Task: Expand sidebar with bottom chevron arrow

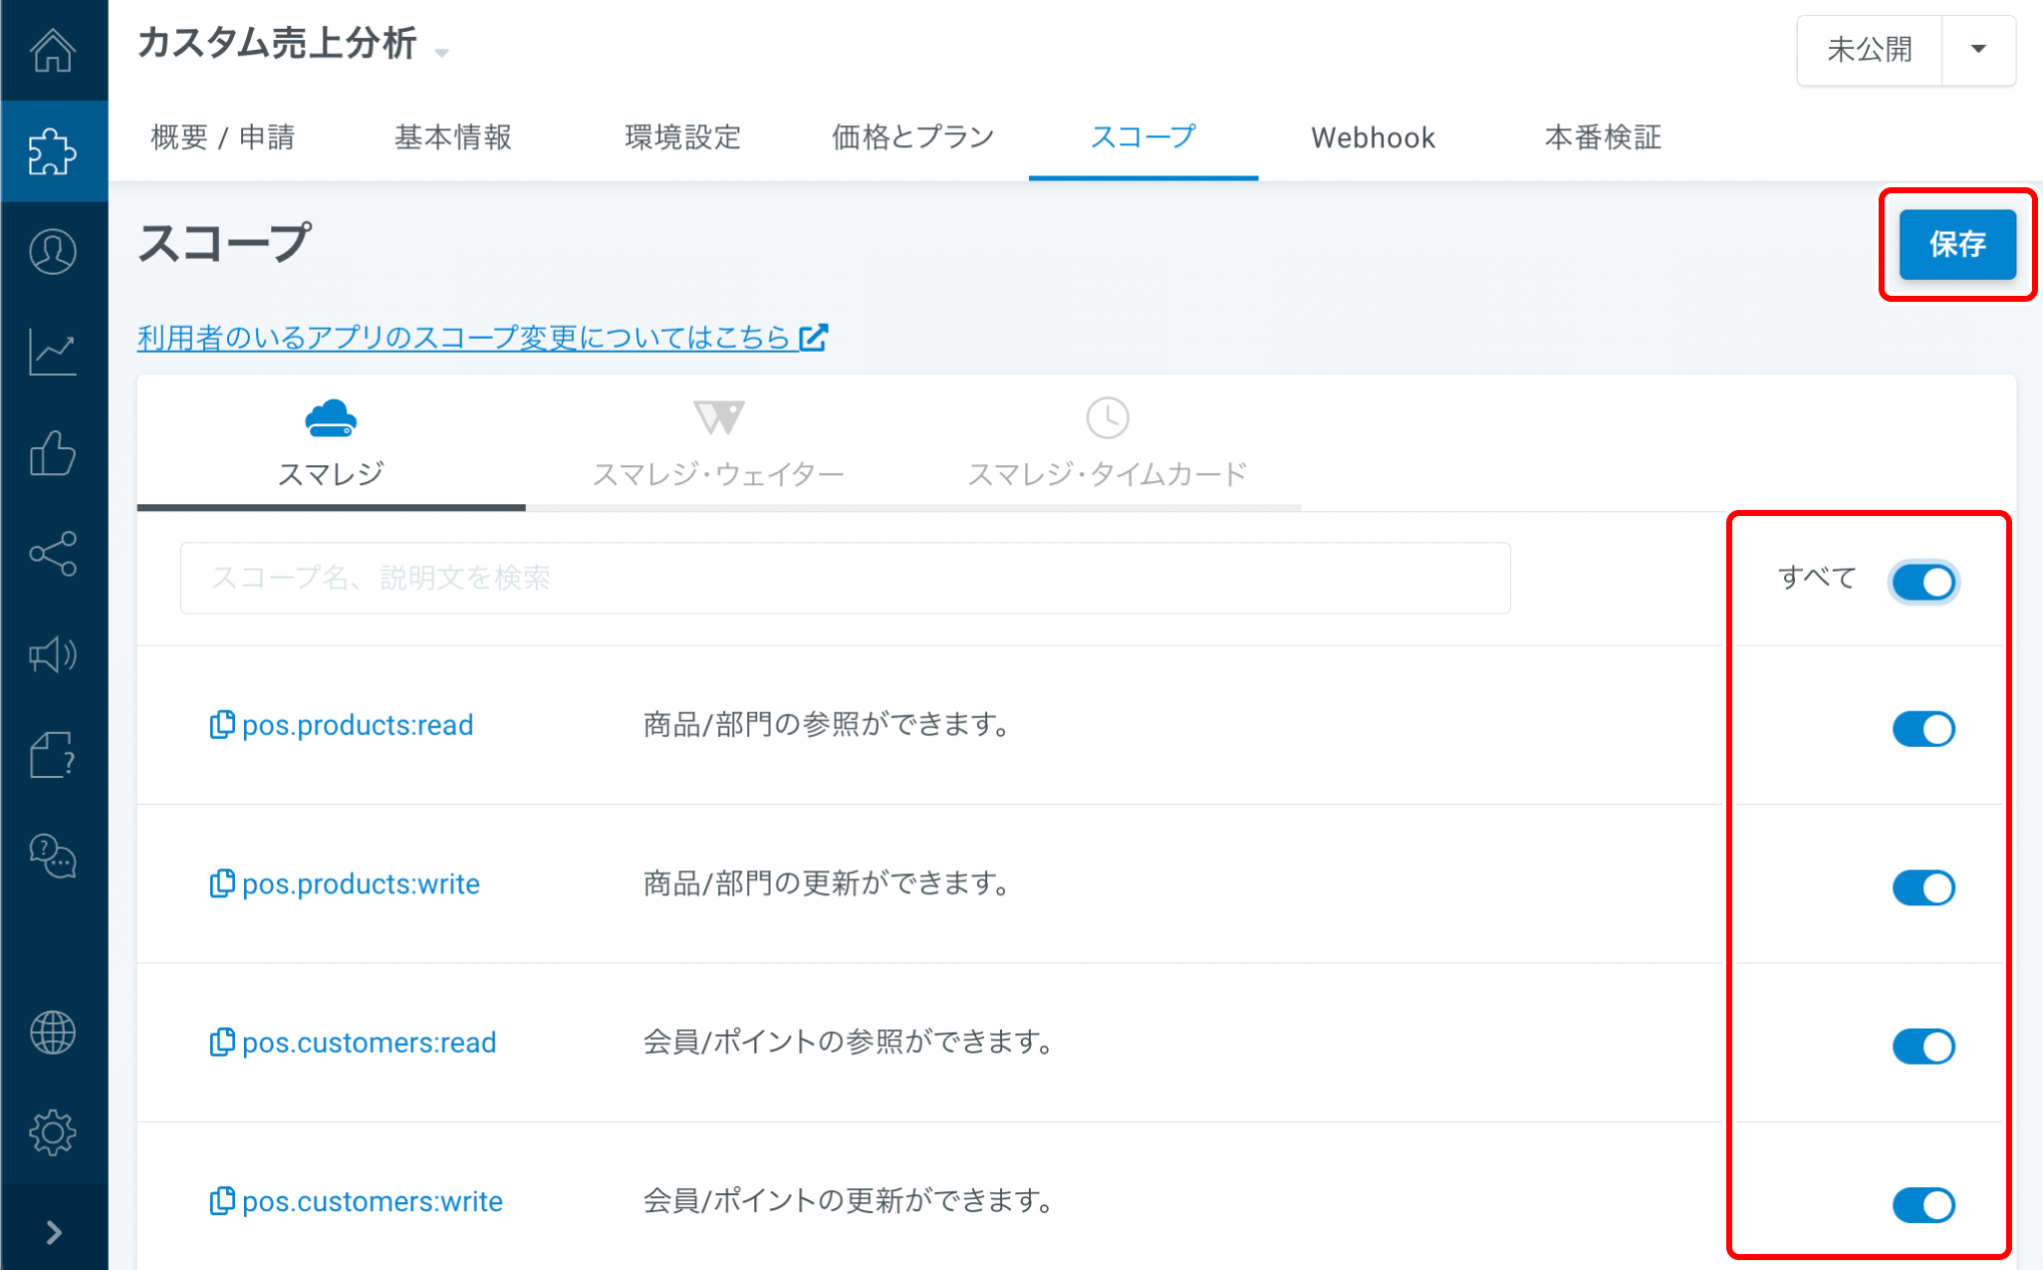Action: [53, 1232]
